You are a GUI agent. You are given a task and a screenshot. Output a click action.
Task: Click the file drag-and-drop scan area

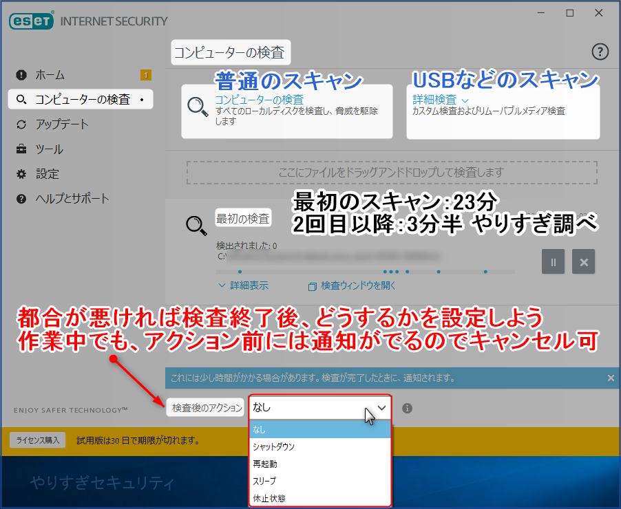point(392,173)
